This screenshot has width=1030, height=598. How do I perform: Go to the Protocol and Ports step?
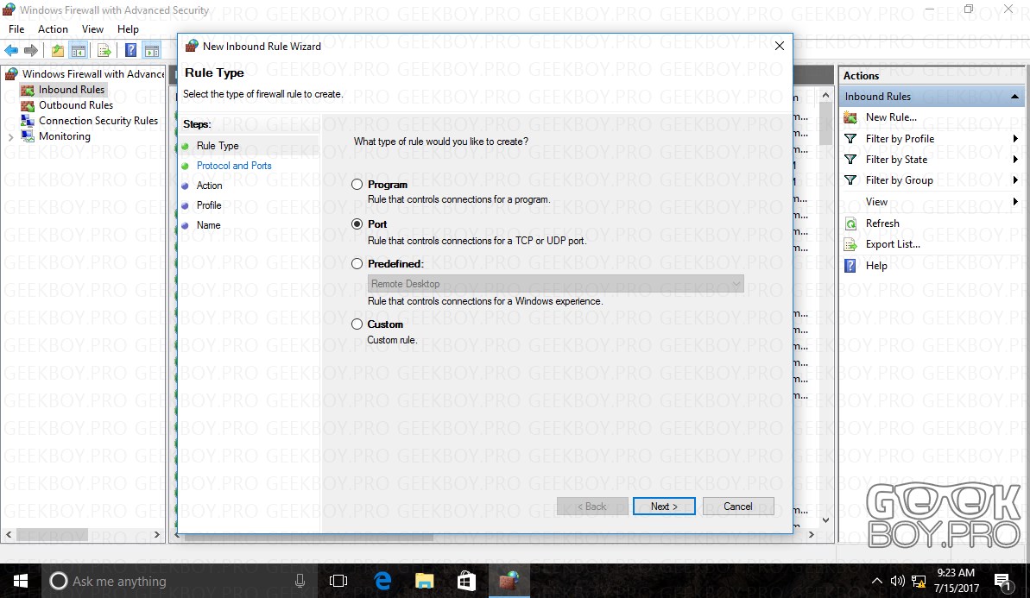234,166
